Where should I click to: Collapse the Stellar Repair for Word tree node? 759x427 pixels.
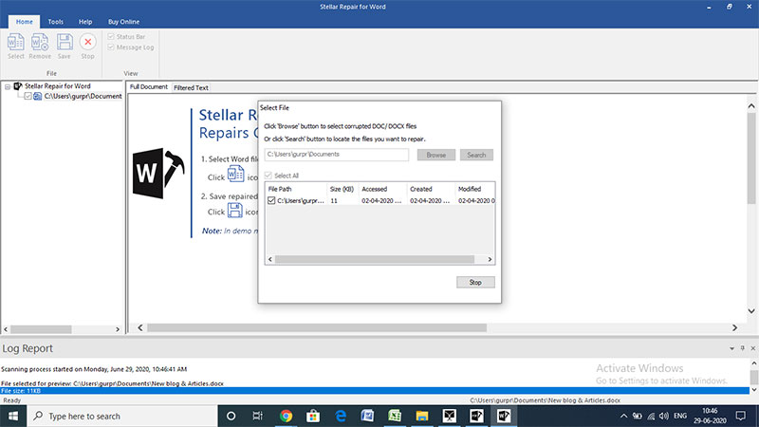(8, 86)
